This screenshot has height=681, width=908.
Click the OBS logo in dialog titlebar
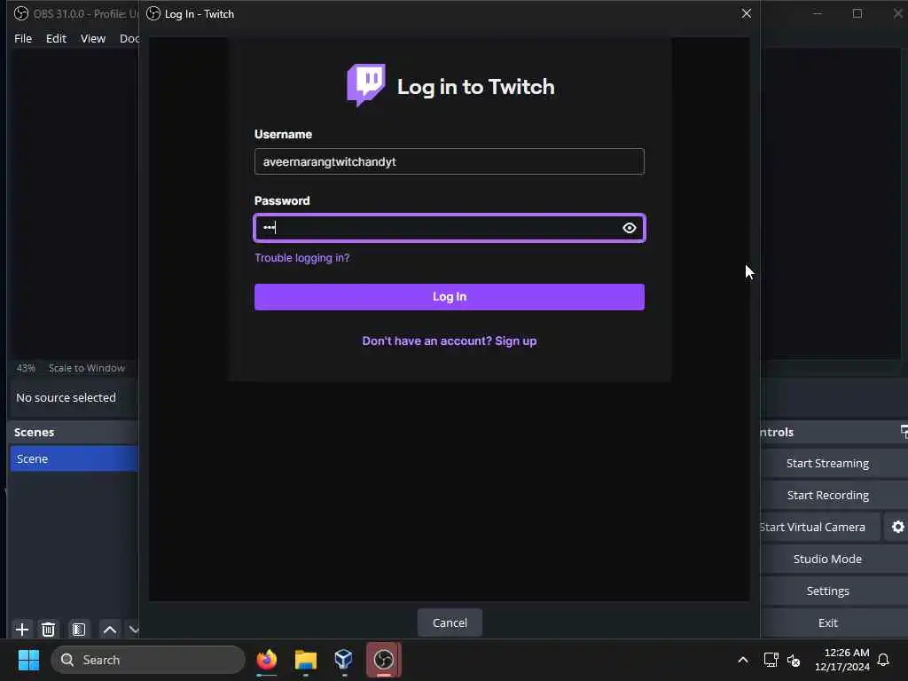[x=153, y=13]
